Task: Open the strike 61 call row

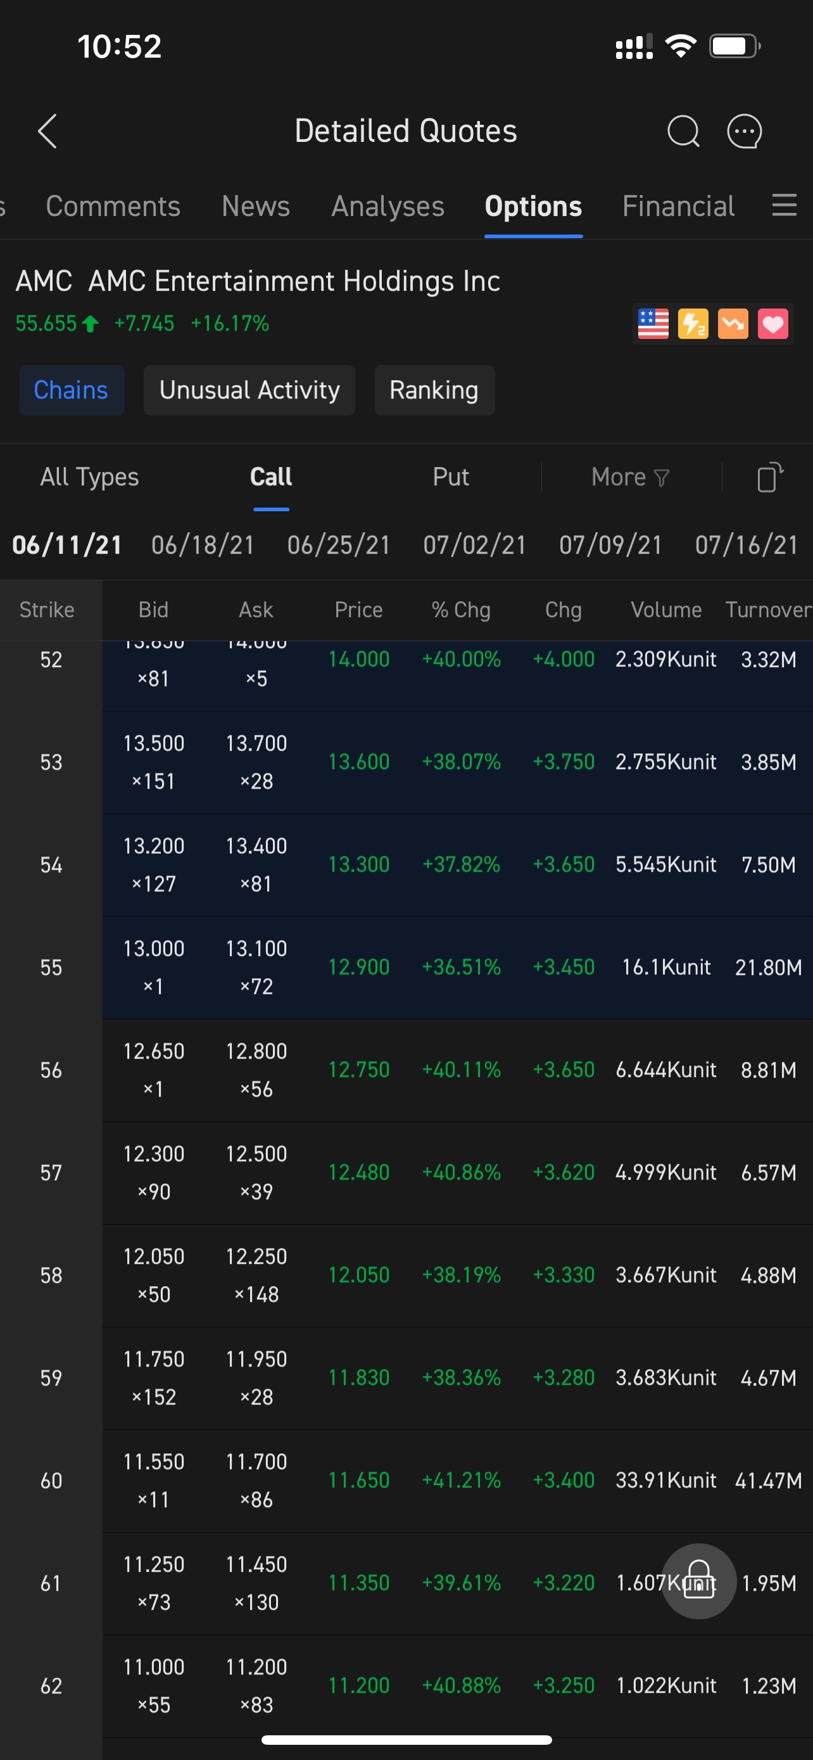Action: 406,1583
